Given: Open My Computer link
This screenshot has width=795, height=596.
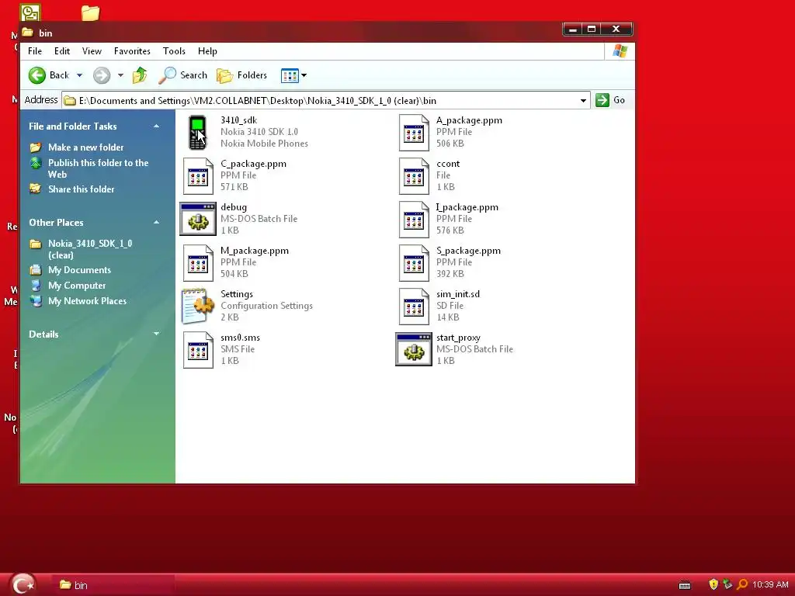Looking at the screenshot, I should [77, 286].
